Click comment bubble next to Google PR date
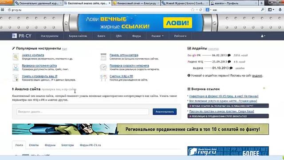 [229, 55]
